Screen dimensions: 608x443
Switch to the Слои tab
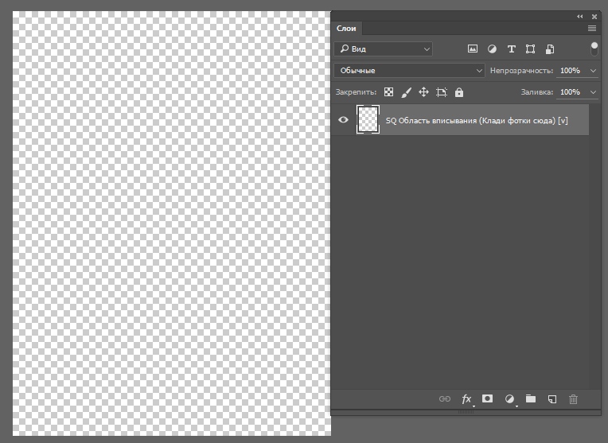point(346,29)
